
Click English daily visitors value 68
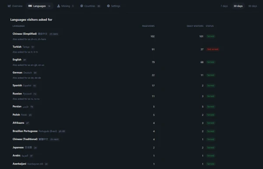pos(202,62)
